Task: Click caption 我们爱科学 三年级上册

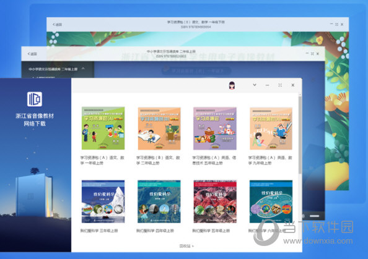Action: coord(99,231)
